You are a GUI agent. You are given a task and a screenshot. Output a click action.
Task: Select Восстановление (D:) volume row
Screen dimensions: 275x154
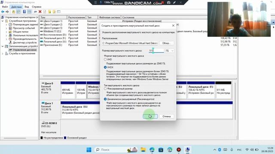tap(53, 35)
